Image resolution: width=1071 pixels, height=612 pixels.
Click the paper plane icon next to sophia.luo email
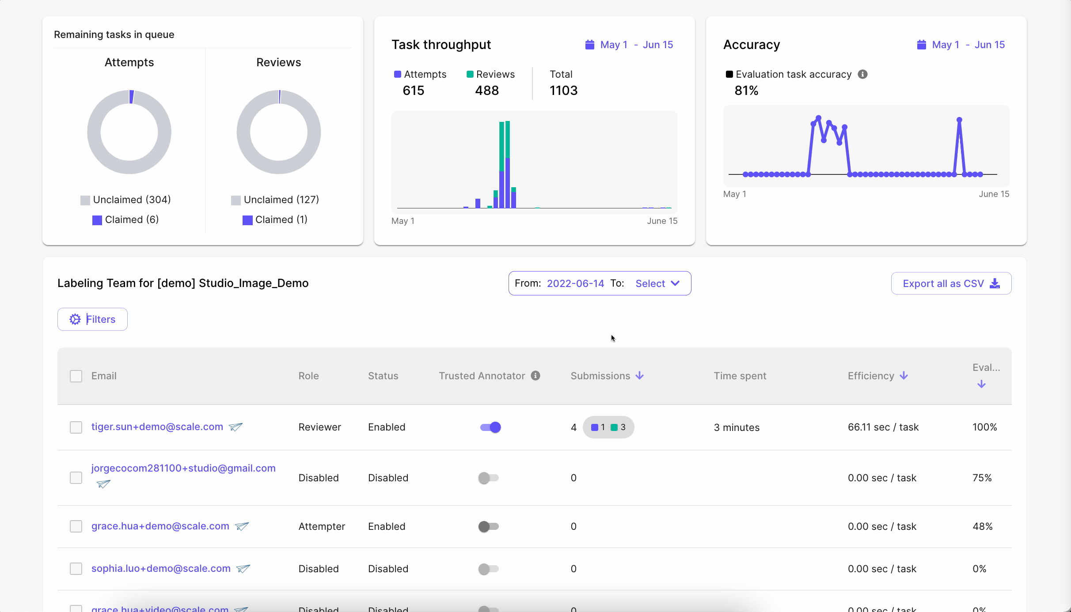tap(243, 569)
